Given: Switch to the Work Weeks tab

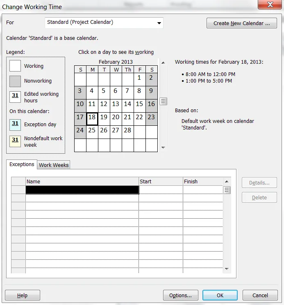Looking at the screenshot, I should click(x=54, y=165).
